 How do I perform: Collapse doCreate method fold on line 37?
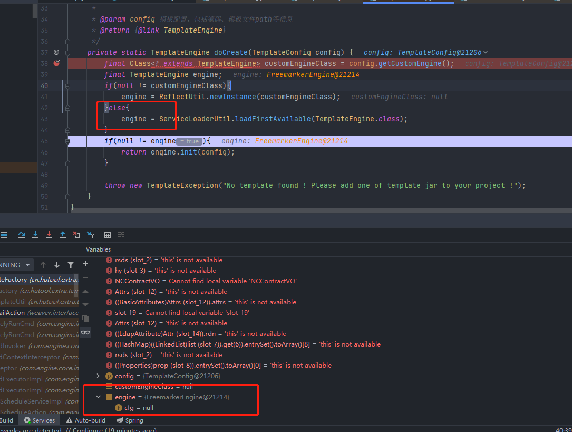click(67, 53)
